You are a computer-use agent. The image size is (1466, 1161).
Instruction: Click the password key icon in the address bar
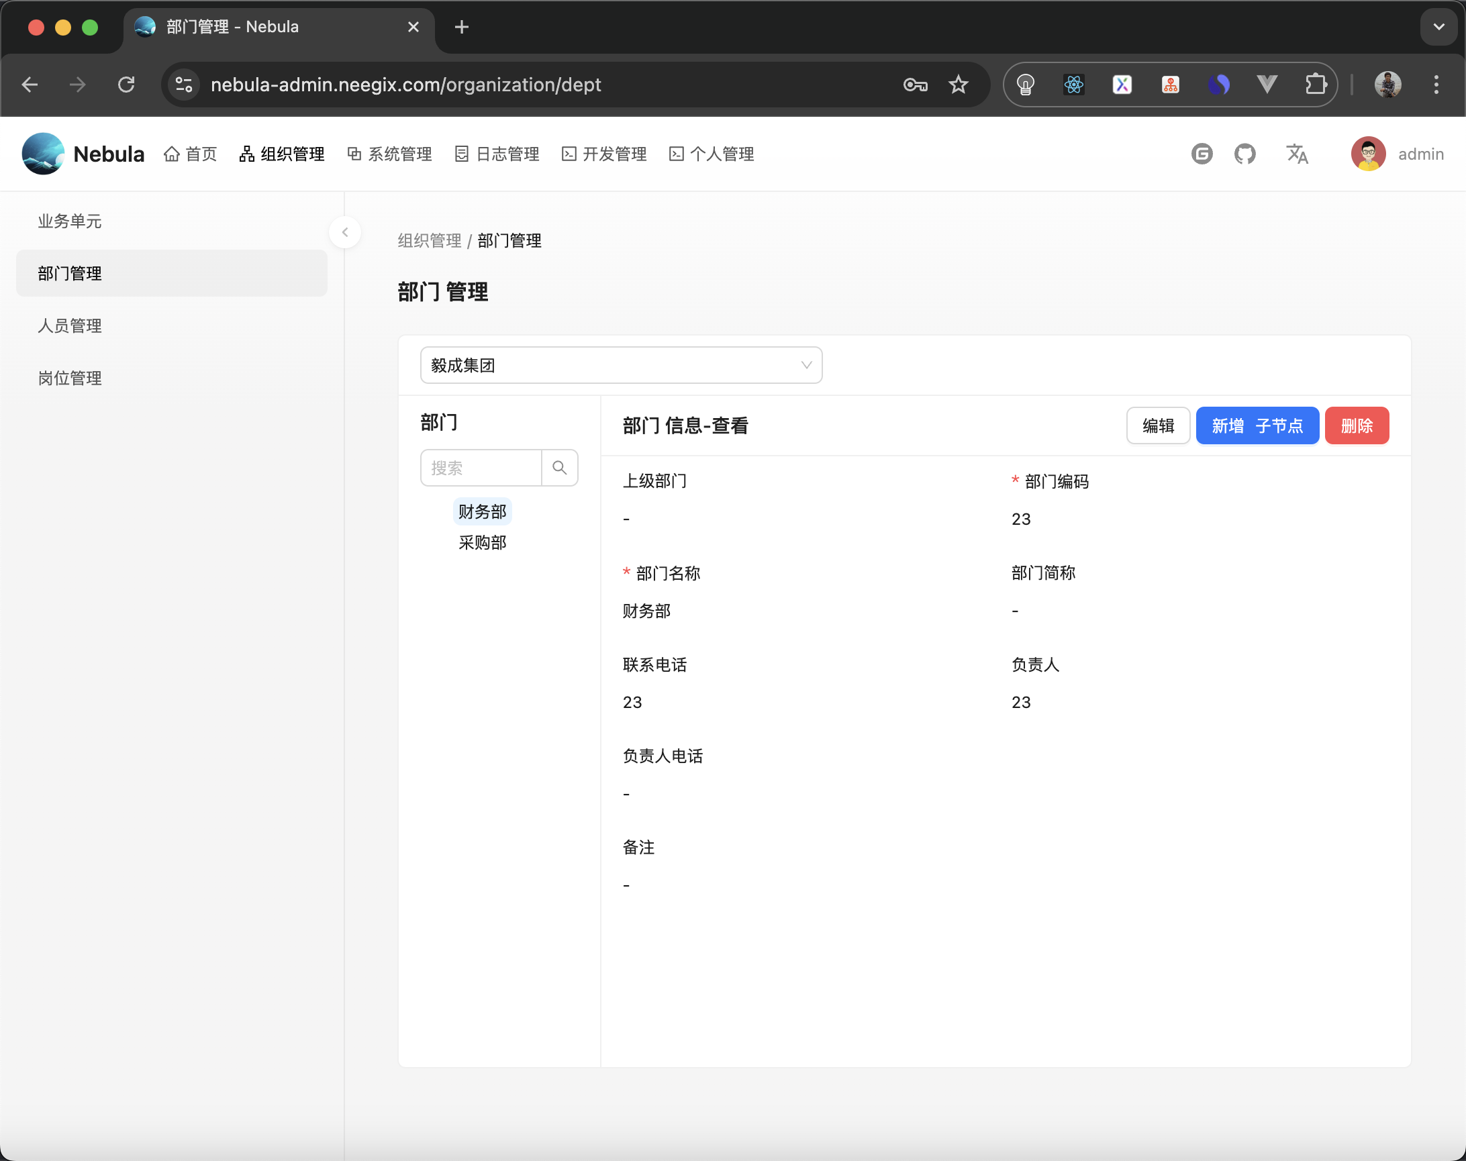pos(914,85)
